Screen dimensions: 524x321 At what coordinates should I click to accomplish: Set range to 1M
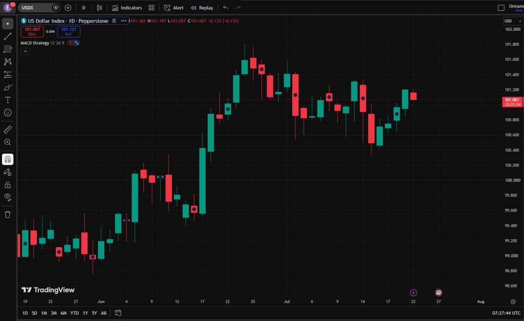point(44,313)
